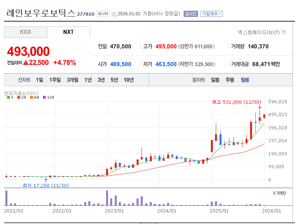
Task: Switch to the KRX tab
Action: [26, 32]
